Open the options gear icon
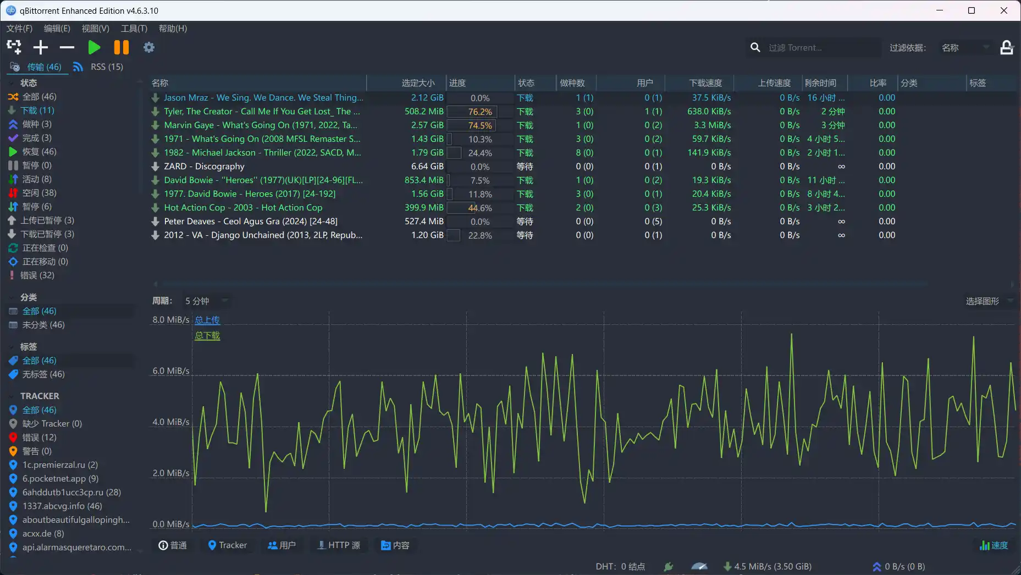This screenshot has height=575, width=1021. pyautogui.click(x=148, y=47)
